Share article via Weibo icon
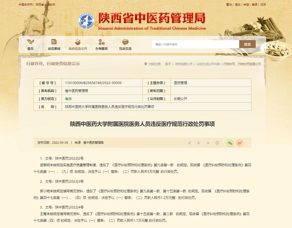The width and height of the screenshot is (292, 228). (x=240, y=143)
